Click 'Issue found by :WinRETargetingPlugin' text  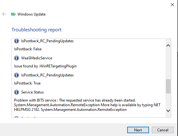click(x=45, y=66)
